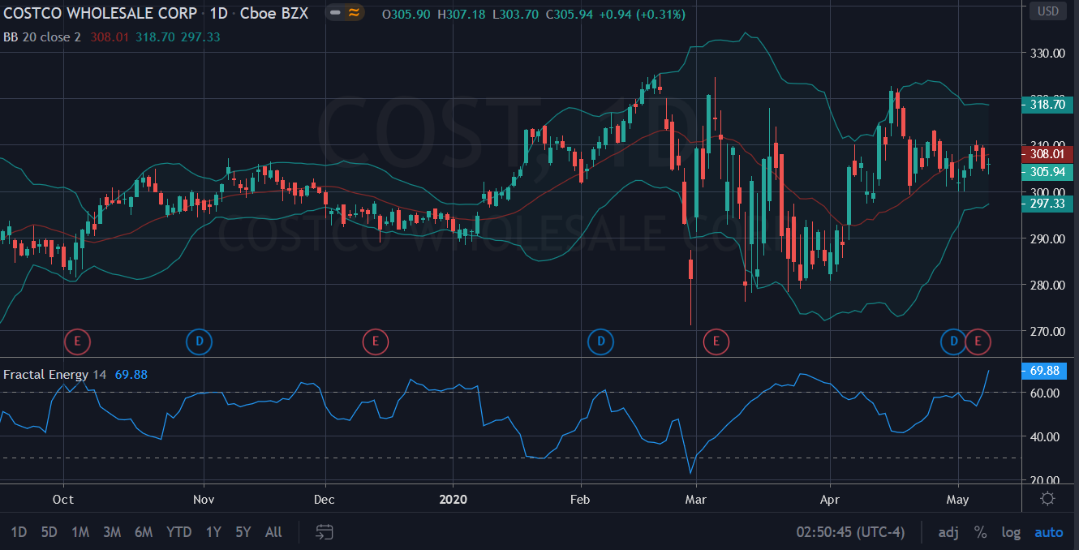
Task: Click the 297.33 value in BB legend
Action: pyautogui.click(x=200, y=37)
